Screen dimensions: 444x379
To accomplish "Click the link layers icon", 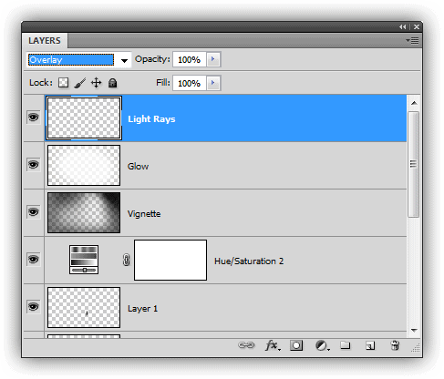I will click(246, 345).
